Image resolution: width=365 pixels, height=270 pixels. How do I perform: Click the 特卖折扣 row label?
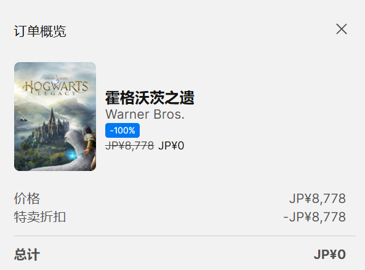[40, 217]
